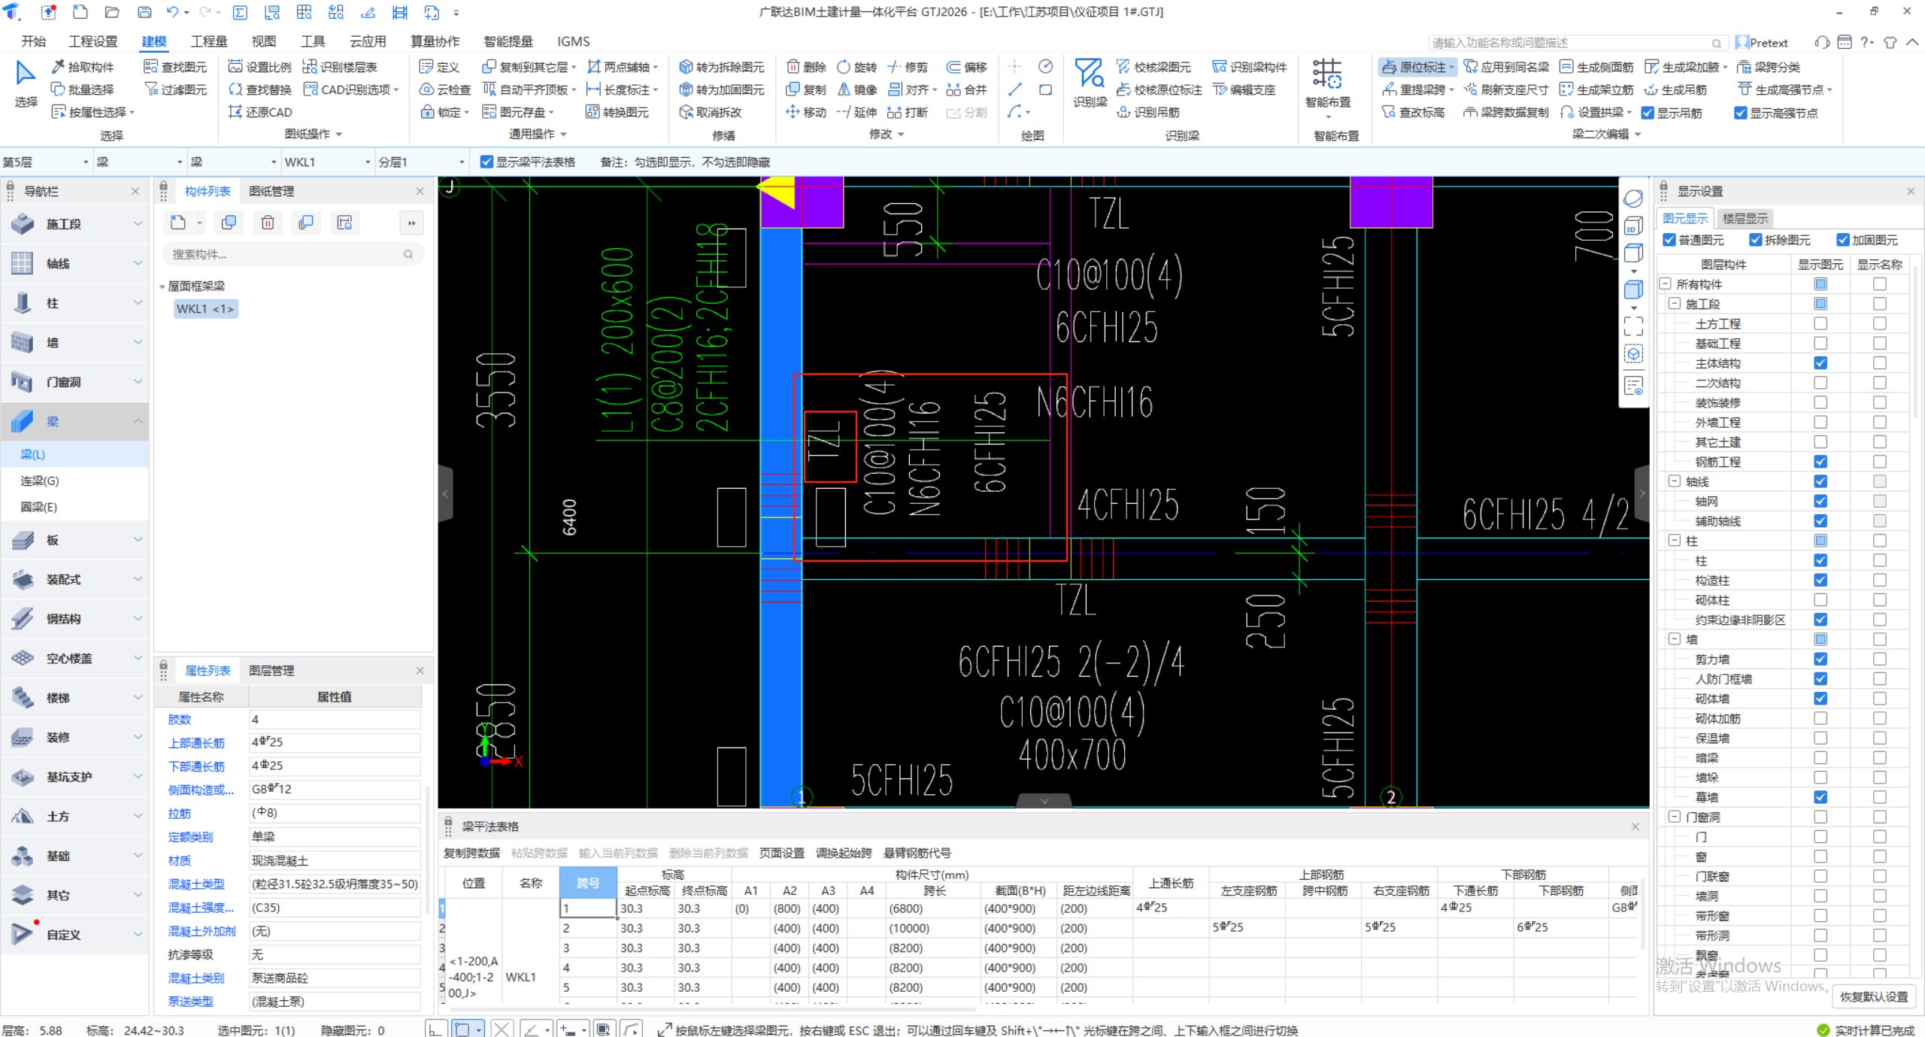Choose the 打断 break tool
Image resolution: width=1925 pixels, height=1037 pixels.
(908, 112)
